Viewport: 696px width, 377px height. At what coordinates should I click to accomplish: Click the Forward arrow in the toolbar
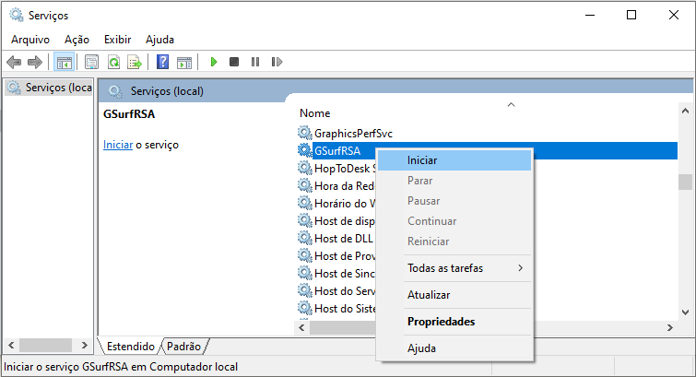click(34, 62)
